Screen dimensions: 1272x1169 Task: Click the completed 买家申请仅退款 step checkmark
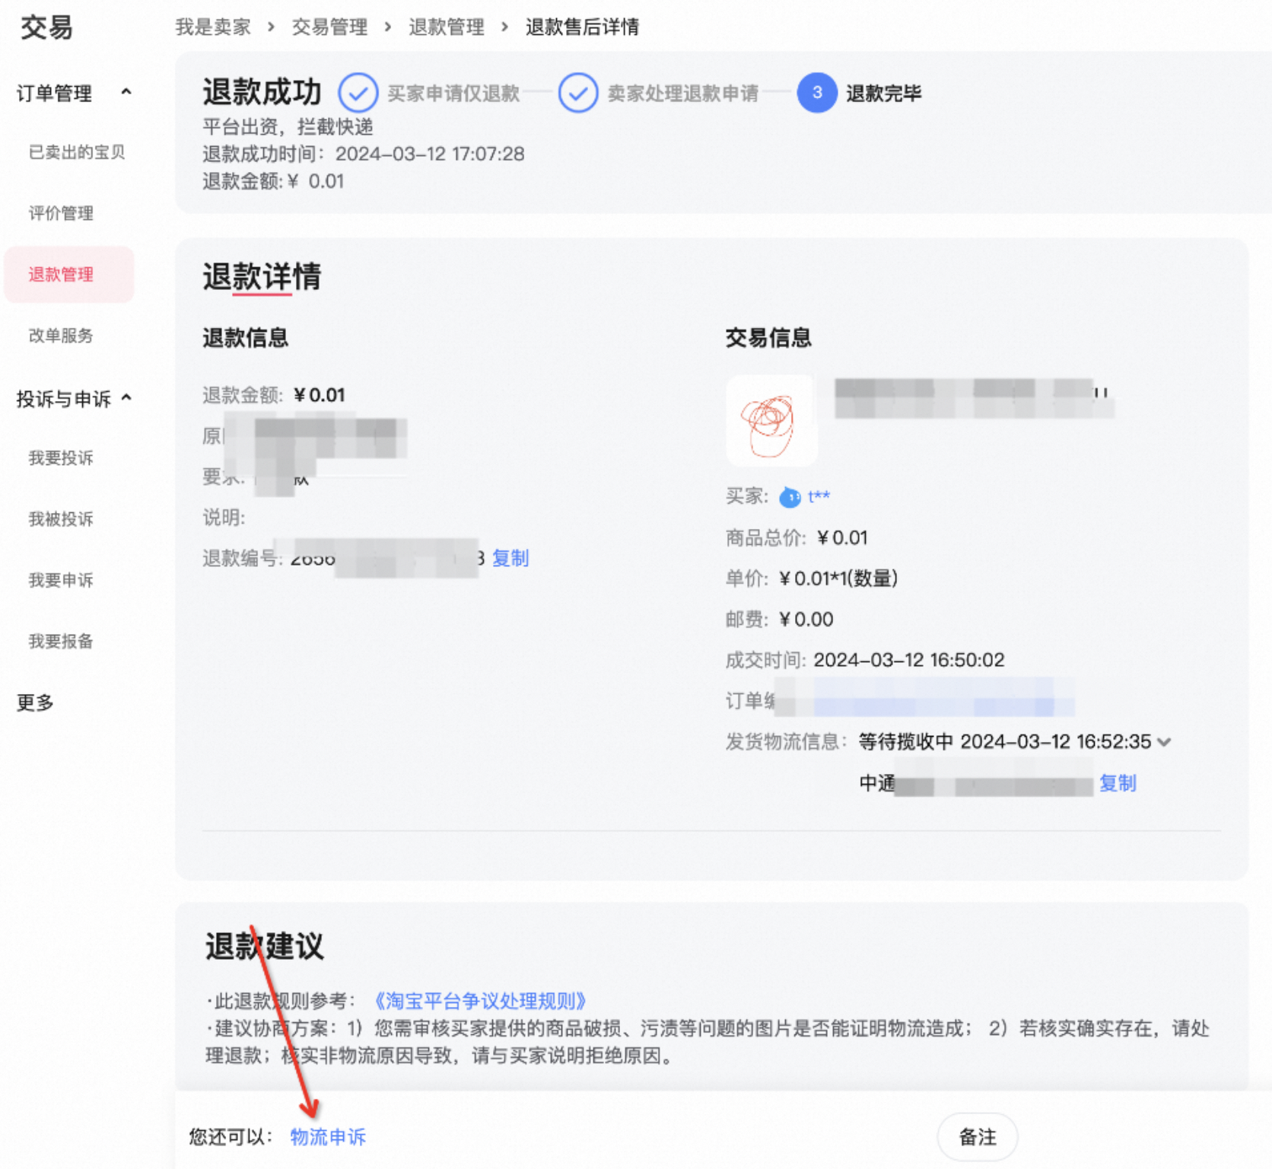[358, 93]
